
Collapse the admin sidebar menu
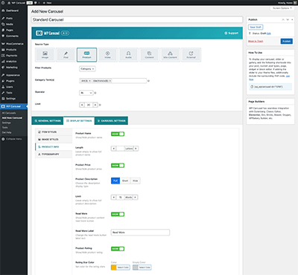tap(12, 139)
